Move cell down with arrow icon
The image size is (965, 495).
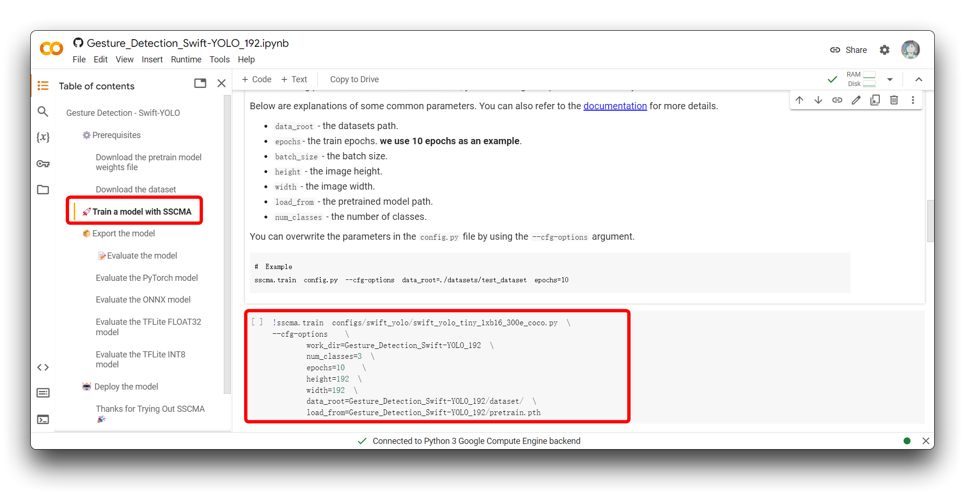818,100
